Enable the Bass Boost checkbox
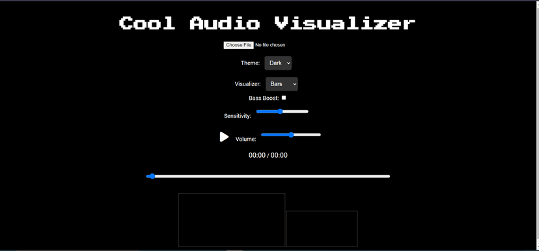The height and width of the screenshot is (251, 539). pyautogui.click(x=284, y=98)
